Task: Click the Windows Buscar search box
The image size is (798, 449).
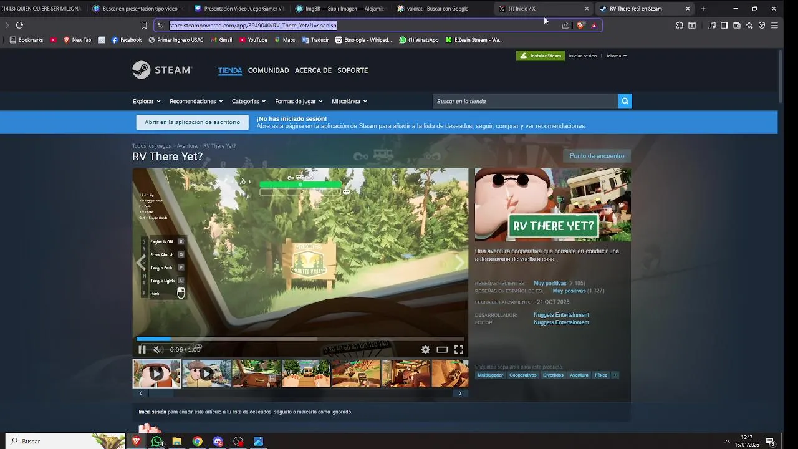Action: click(x=65, y=441)
